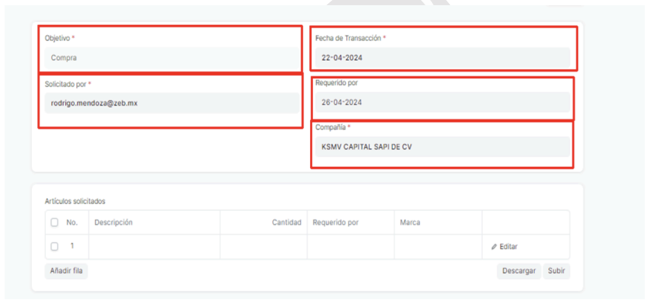Click the pencil Editar icon in row 1

click(494, 247)
